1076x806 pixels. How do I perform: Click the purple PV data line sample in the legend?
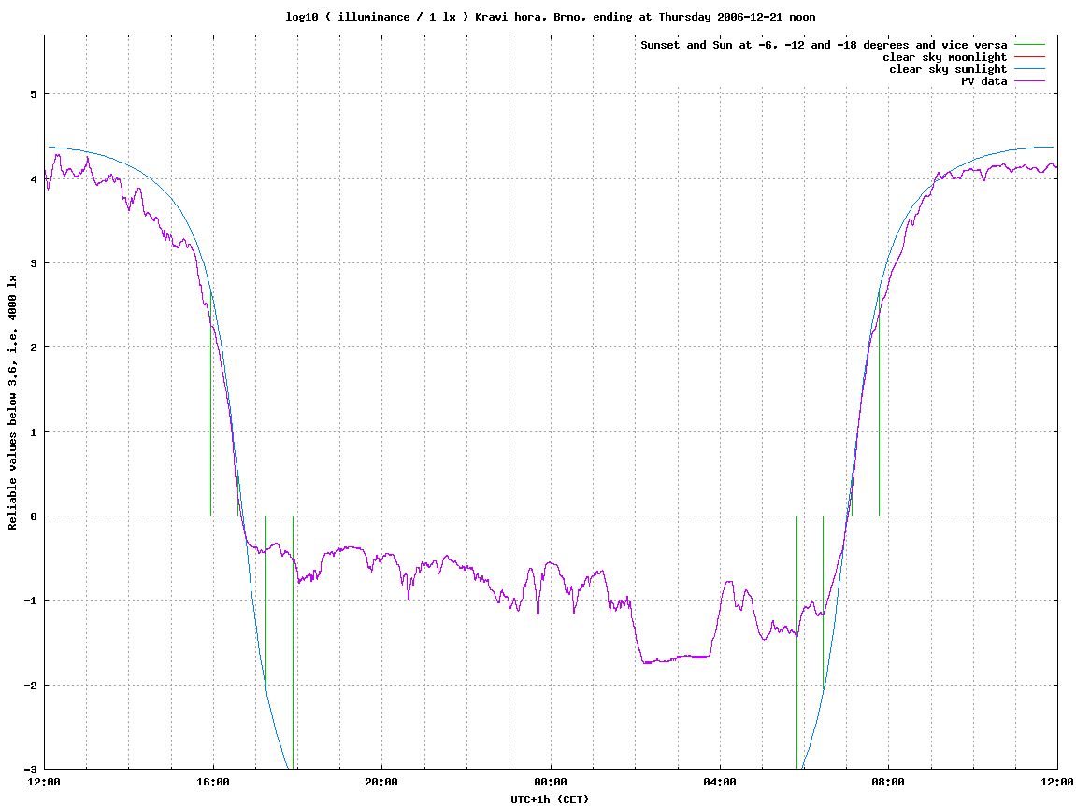(1029, 81)
